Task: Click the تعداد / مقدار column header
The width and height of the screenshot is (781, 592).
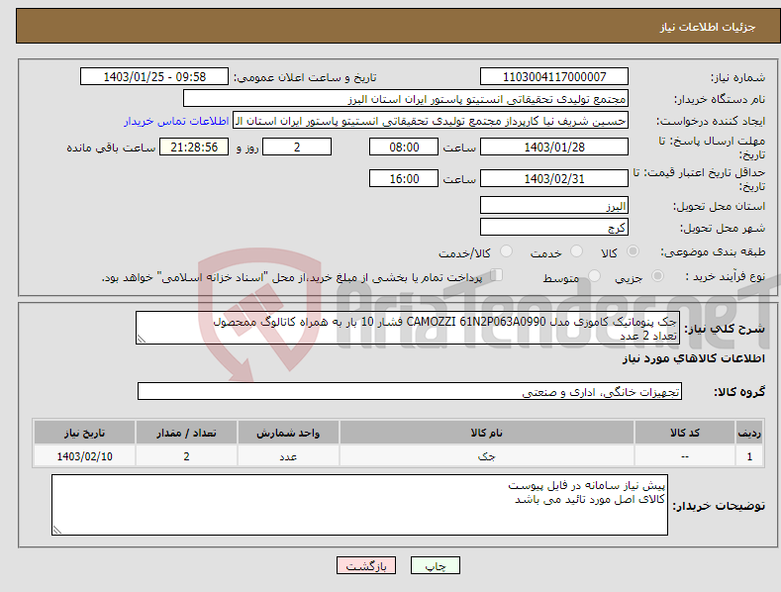Action: point(186,432)
